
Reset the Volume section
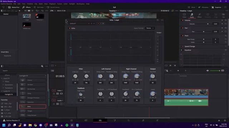tap(226, 20)
